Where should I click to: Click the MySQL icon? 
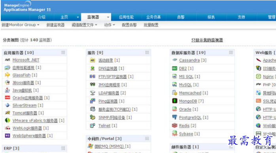174,85
